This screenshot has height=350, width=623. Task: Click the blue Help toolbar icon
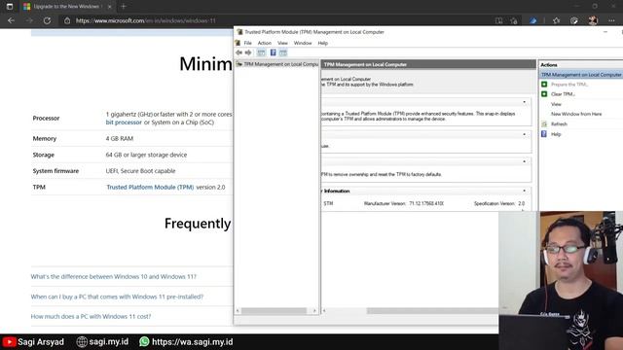click(x=273, y=52)
